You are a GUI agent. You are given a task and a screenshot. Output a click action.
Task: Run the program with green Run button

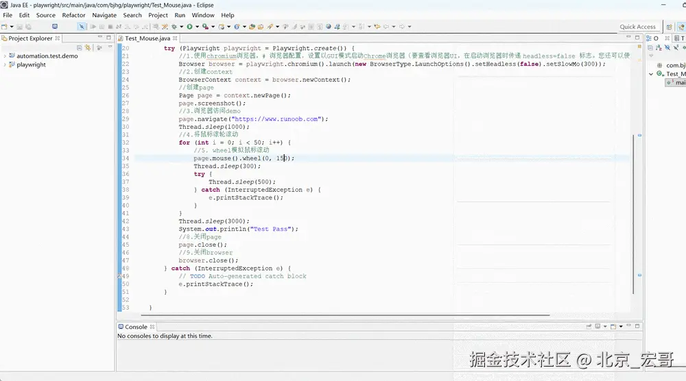[x=189, y=27]
